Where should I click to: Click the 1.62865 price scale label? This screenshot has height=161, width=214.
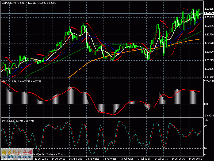point(209,26)
